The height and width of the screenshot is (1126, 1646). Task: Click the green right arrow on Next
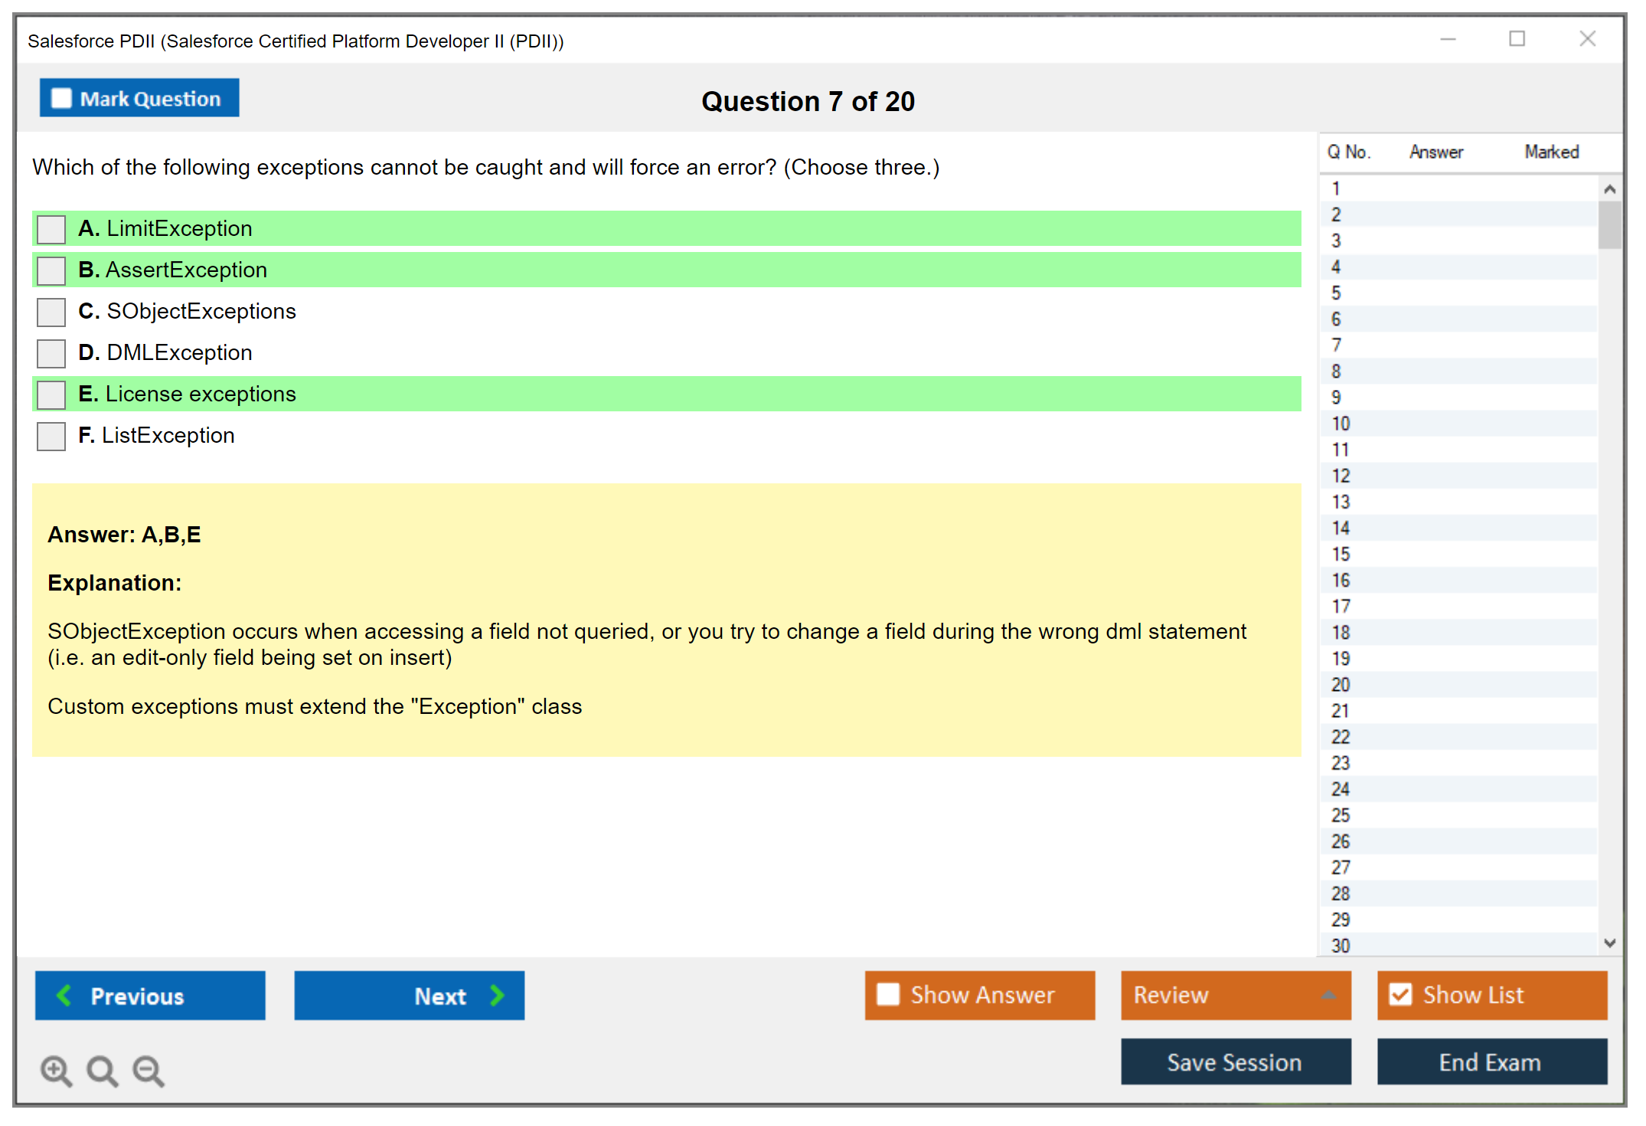[x=498, y=996]
